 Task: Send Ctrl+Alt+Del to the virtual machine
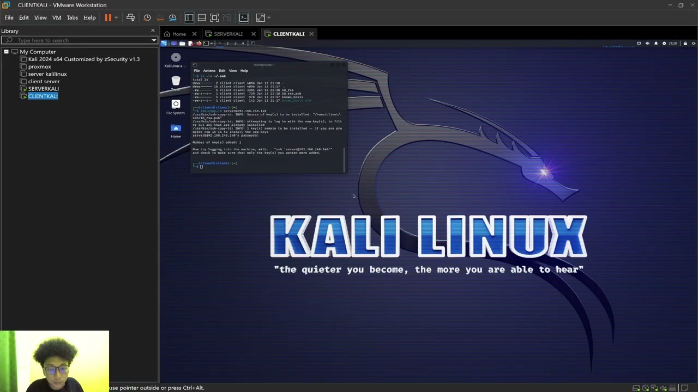coord(130,17)
